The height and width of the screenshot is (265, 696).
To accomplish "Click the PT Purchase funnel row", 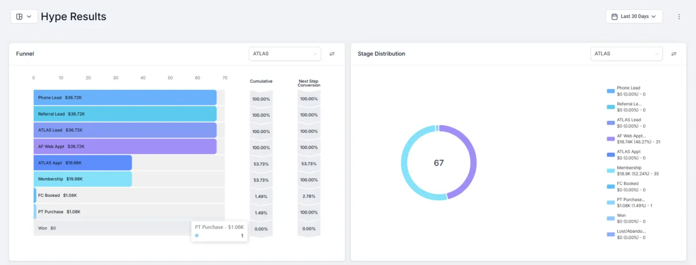I will tap(129, 211).
